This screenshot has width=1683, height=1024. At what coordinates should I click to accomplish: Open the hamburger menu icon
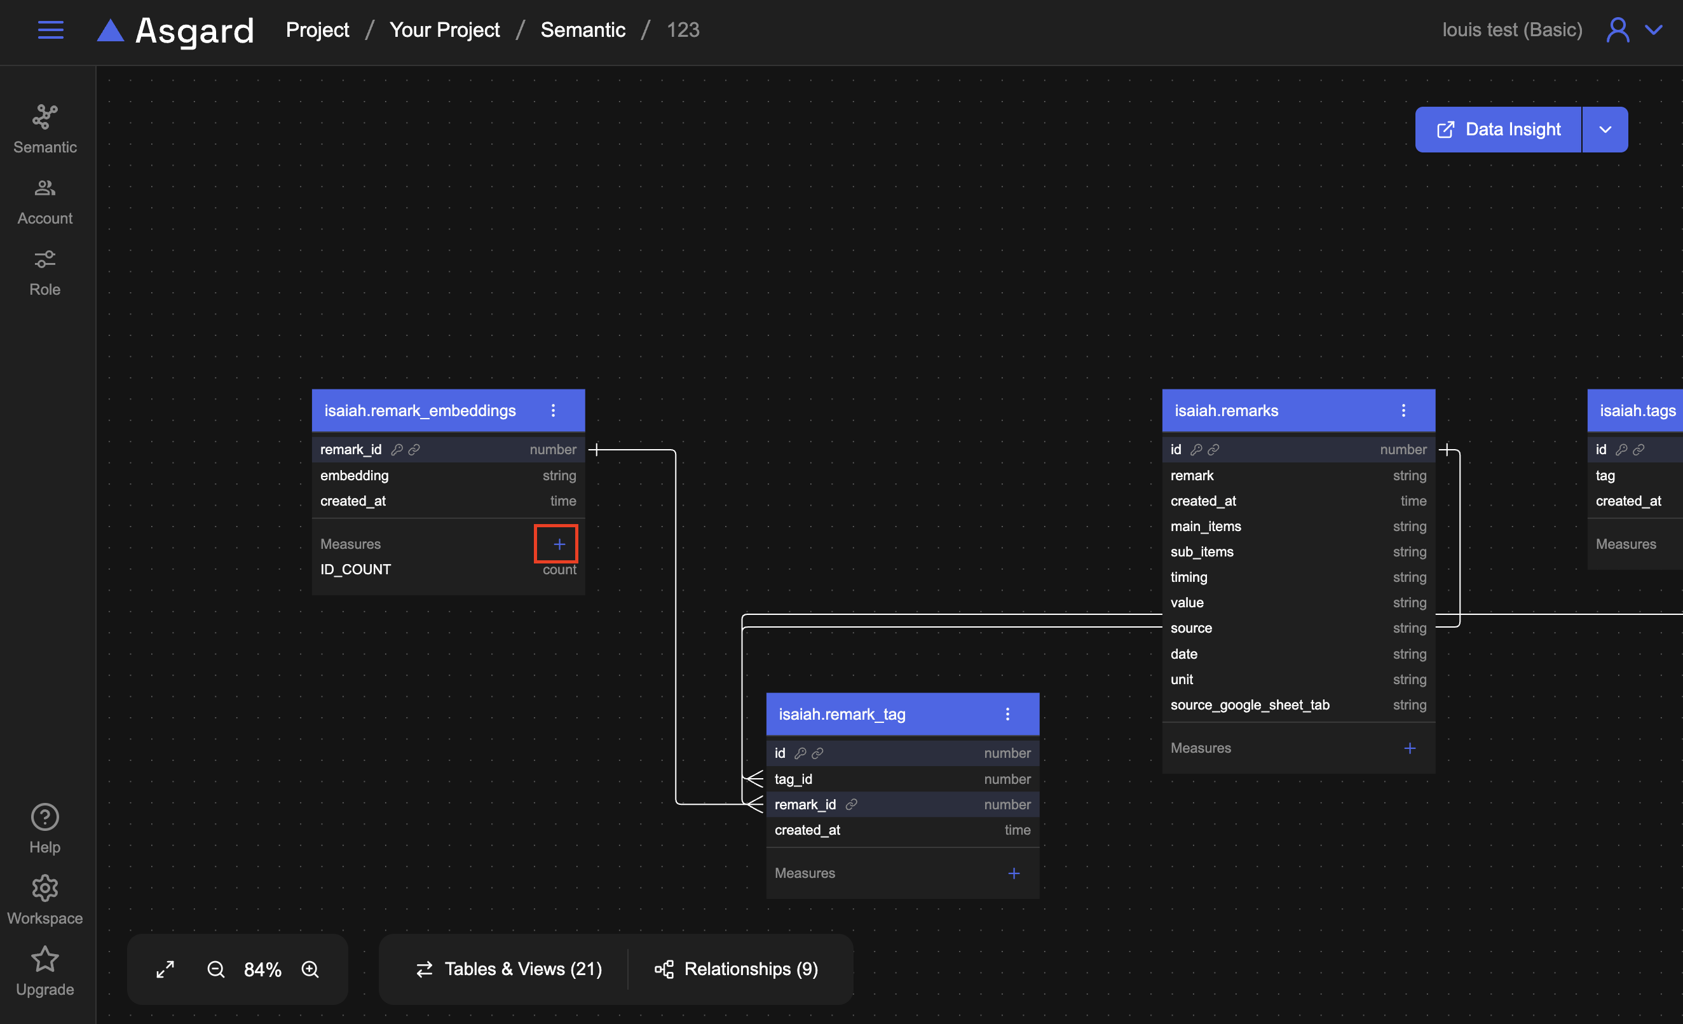pos(51,30)
